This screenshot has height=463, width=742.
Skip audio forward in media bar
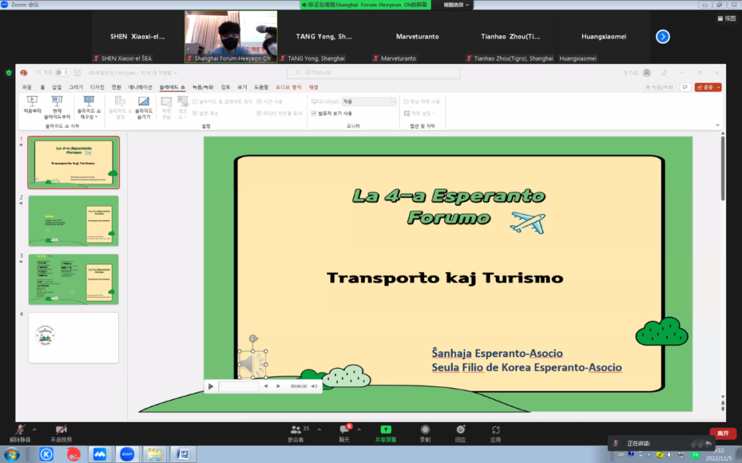click(x=278, y=386)
